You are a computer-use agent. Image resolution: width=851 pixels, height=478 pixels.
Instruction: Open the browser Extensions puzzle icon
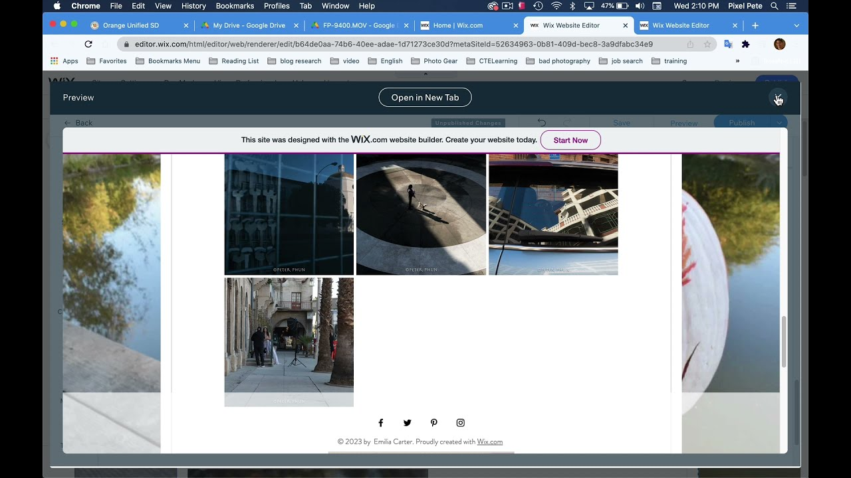tap(745, 44)
